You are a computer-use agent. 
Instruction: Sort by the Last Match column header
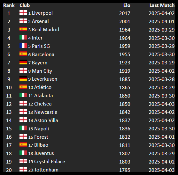coord(162,5)
